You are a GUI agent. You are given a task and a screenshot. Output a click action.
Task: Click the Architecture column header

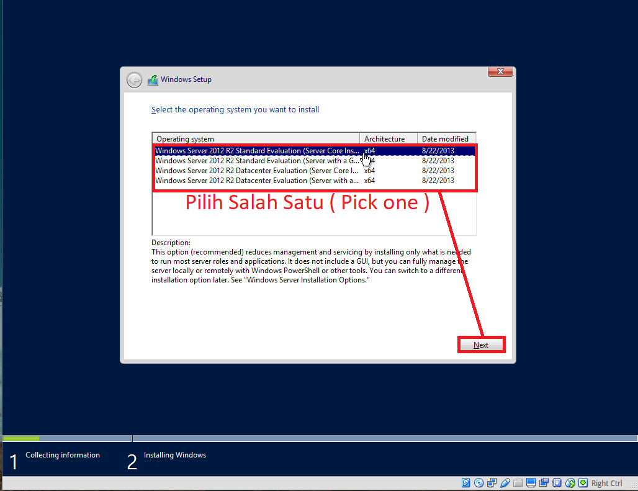(389, 138)
